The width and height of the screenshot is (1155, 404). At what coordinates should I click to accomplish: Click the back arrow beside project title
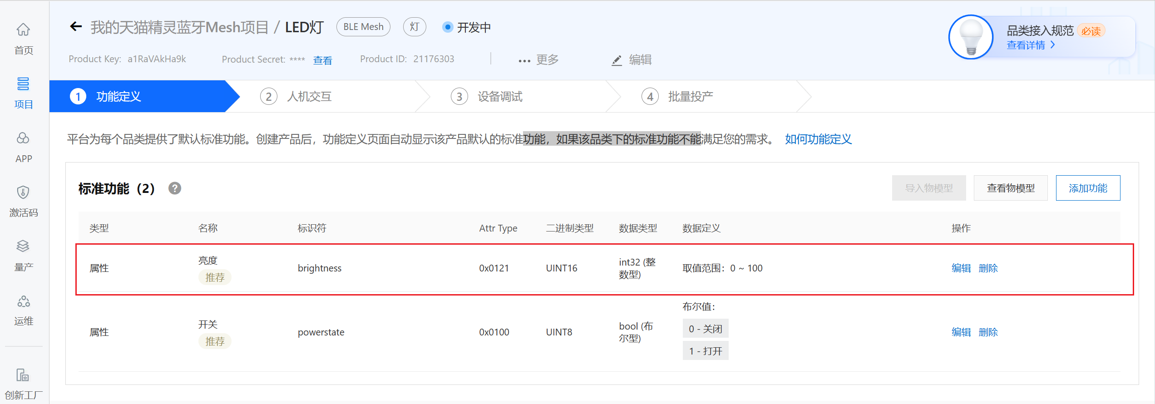pos(76,27)
